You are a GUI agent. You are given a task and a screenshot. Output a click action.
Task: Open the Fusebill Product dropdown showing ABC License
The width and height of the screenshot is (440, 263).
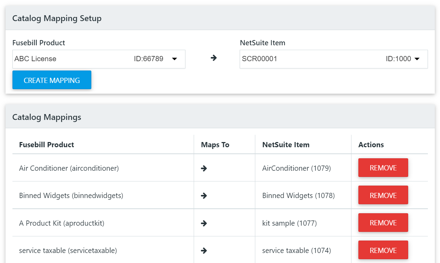click(99, 59)
